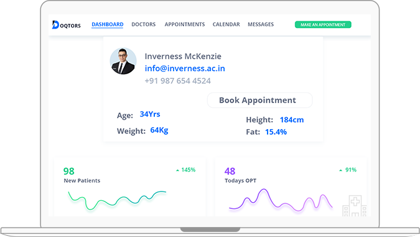
Task: Open the Dashboard tab
Action: [108, 24]
